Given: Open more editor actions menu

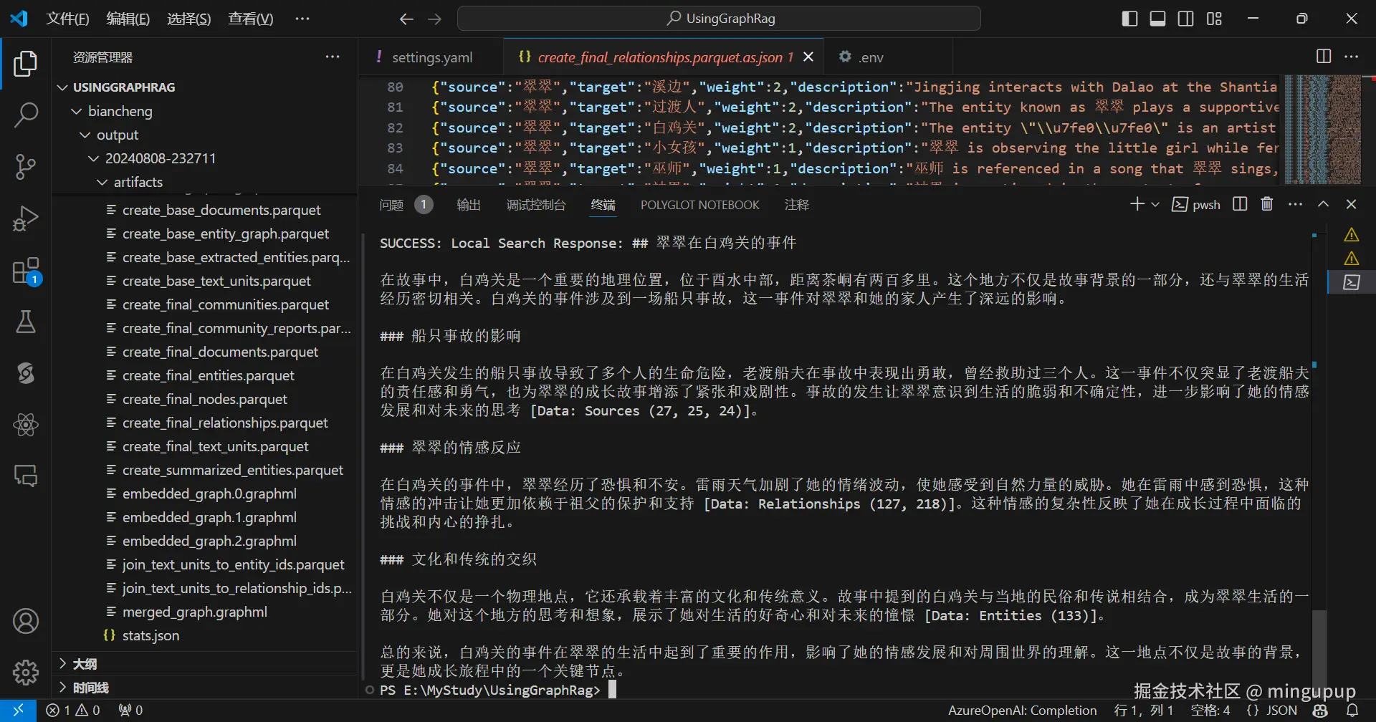Looking at the screenshot, I should click(x=1352, y=57).
